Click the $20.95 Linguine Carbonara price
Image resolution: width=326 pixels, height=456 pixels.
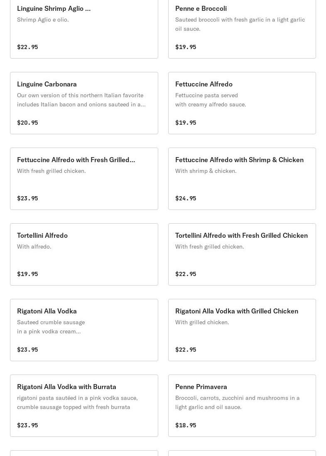[x=27, y=123]
